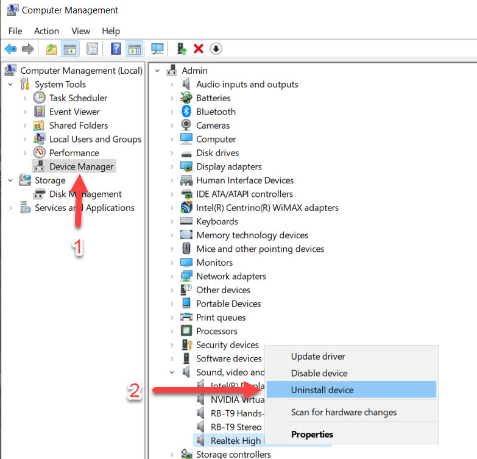Click the Properties sheet toolbar icon
The width and height of the screenshot is (477, 459).
[92, 49]
